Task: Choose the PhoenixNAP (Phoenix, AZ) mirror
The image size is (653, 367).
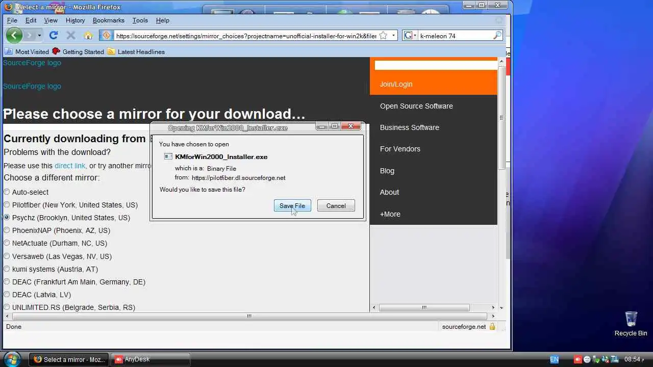Action: coord(7,230)
